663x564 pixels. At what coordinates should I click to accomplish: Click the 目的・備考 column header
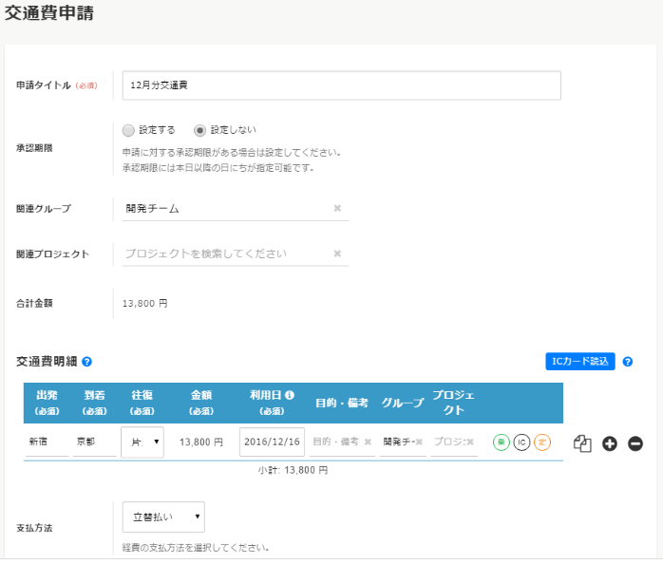342,403
